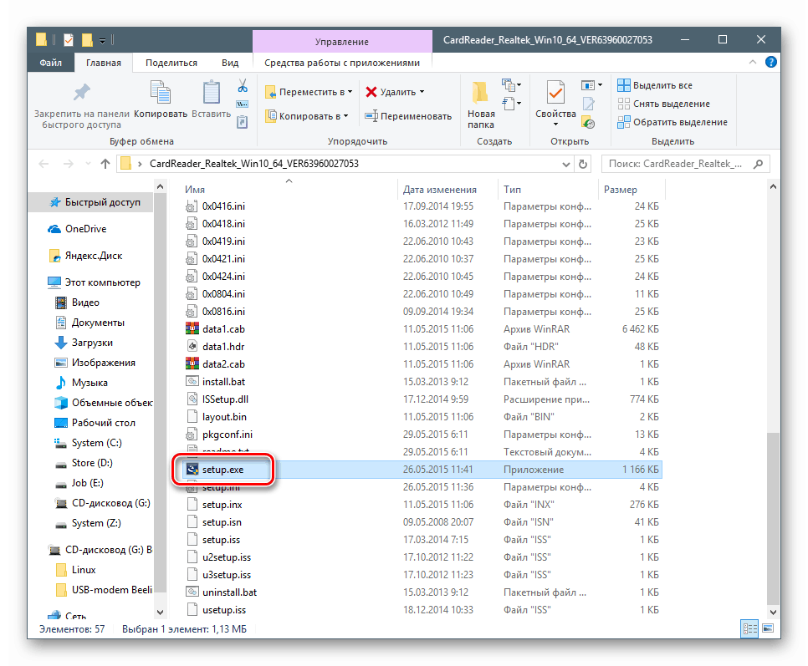Select the setup.exe application file
Image resolution: width=808 pixels, height=666 pixels.
click(x=422, y=470)
